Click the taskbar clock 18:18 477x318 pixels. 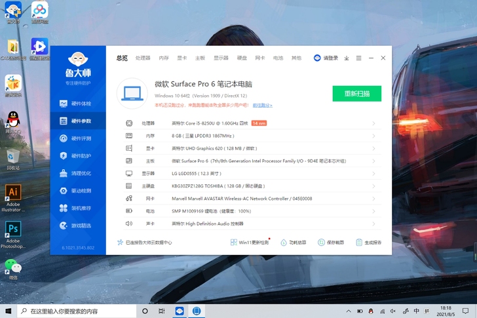coord(446,311)
